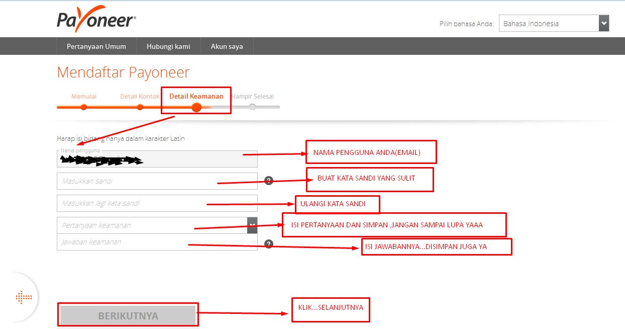Click the BERIKUTNYA button
625x329 pixels.
(128, 316)
